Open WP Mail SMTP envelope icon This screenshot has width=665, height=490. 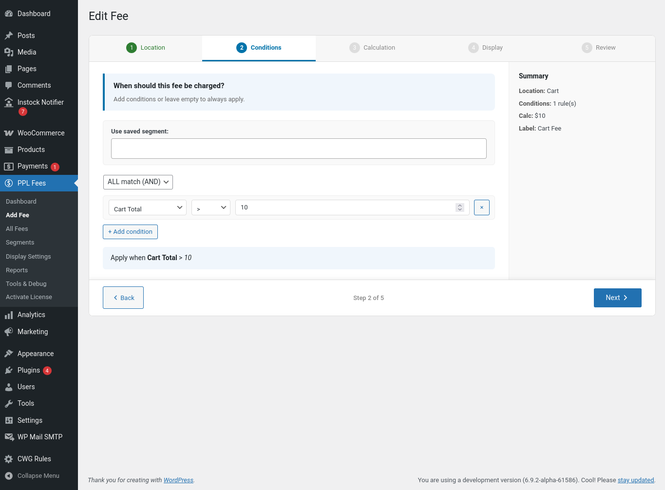pos(9,437)
